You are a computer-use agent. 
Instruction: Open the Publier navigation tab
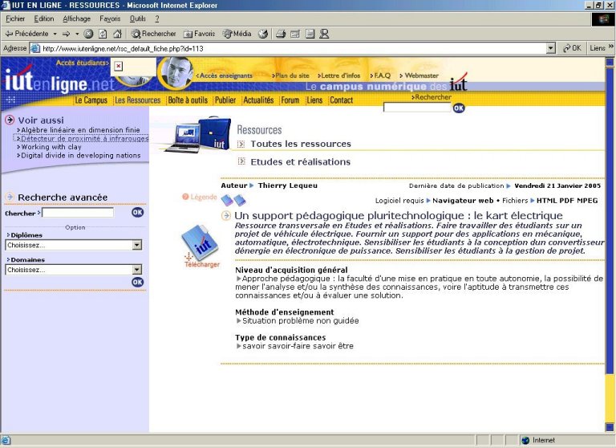225,100
